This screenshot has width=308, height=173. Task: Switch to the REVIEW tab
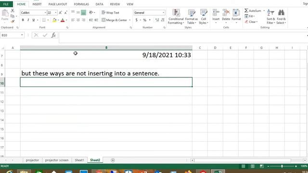click(115, 4)
